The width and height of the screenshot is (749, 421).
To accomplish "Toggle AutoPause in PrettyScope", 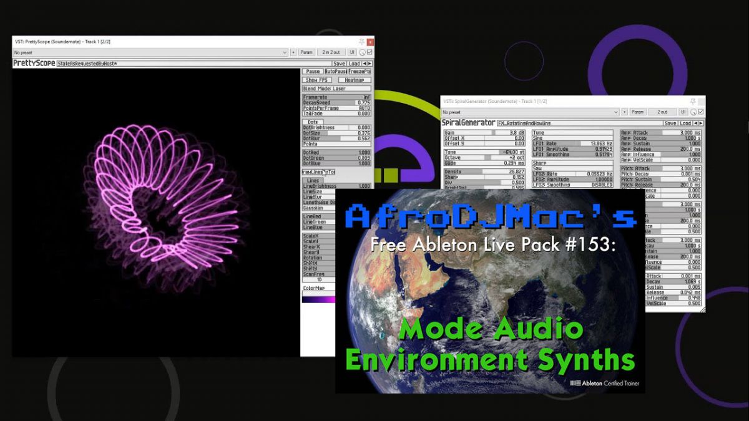I will pyautogui.click(x=335, y=72).
